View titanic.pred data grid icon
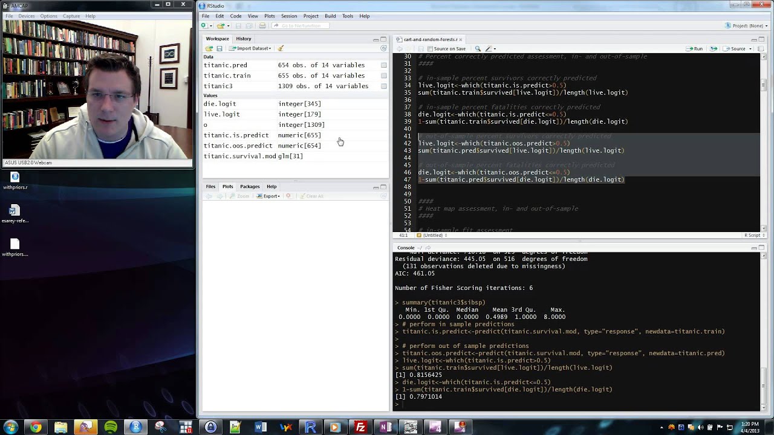774x435 pixels. (383, 65)
